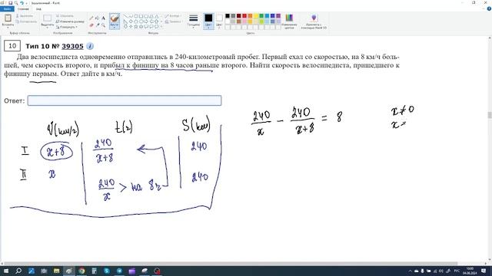
Task: Click the boxed task number 10
Action: 12,46
